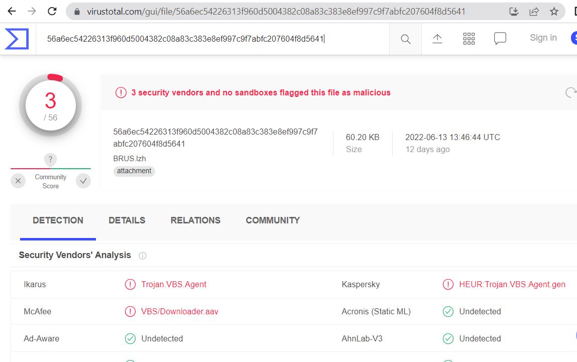Screen dimensions: 577x362
Task: Click the share page icon in address bar
Action: pyautogui.click(x=534, y=11)
